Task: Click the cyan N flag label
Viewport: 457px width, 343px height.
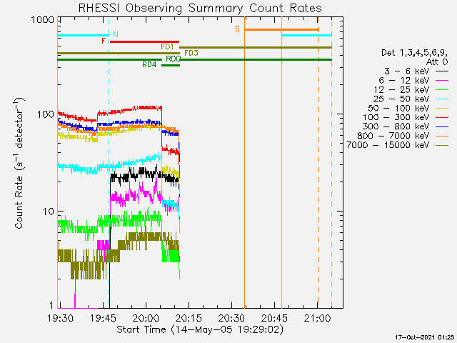Action: (116, 34)
